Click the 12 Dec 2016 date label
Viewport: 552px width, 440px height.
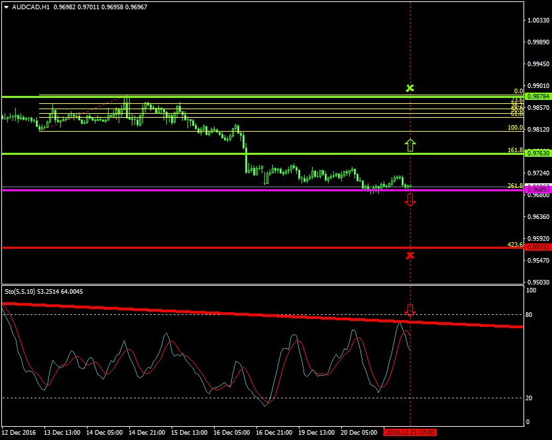pos(19,432)
